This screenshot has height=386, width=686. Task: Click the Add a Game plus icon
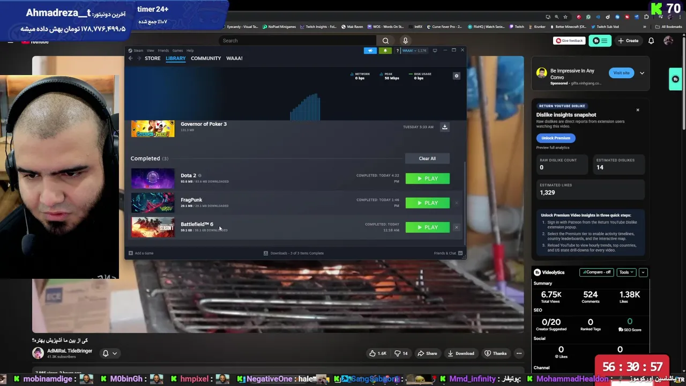[x=130, y=253]
